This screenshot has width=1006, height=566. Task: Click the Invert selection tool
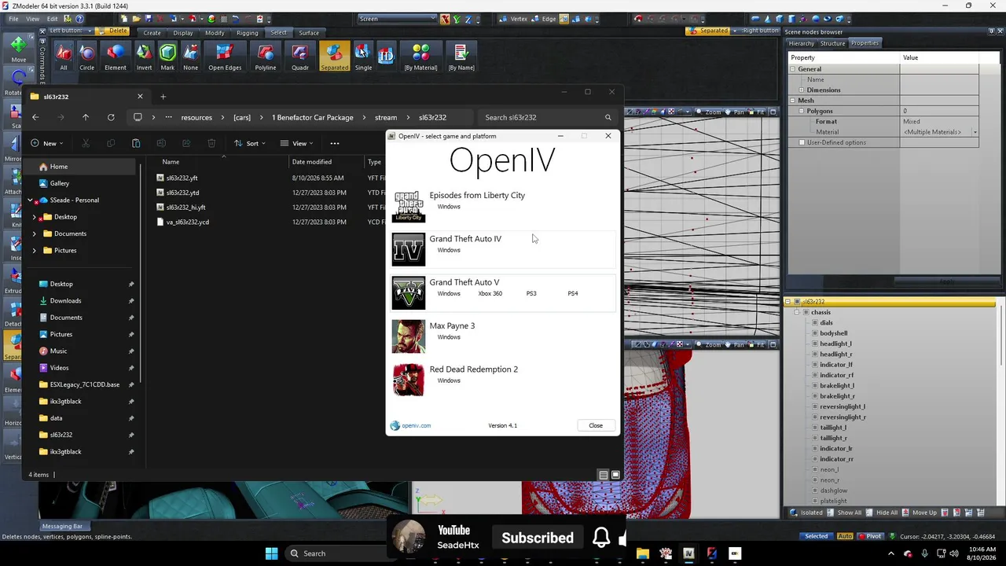coord(144,57)
